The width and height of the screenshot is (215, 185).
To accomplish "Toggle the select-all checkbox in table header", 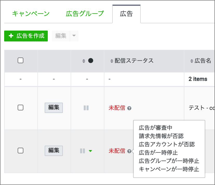I will 21,61.
